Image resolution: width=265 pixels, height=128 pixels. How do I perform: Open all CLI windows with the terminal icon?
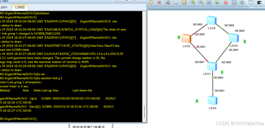click(259, 2)
